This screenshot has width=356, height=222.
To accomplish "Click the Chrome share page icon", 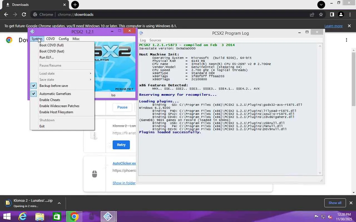I will pyautogui.click(x=312, y=14).
